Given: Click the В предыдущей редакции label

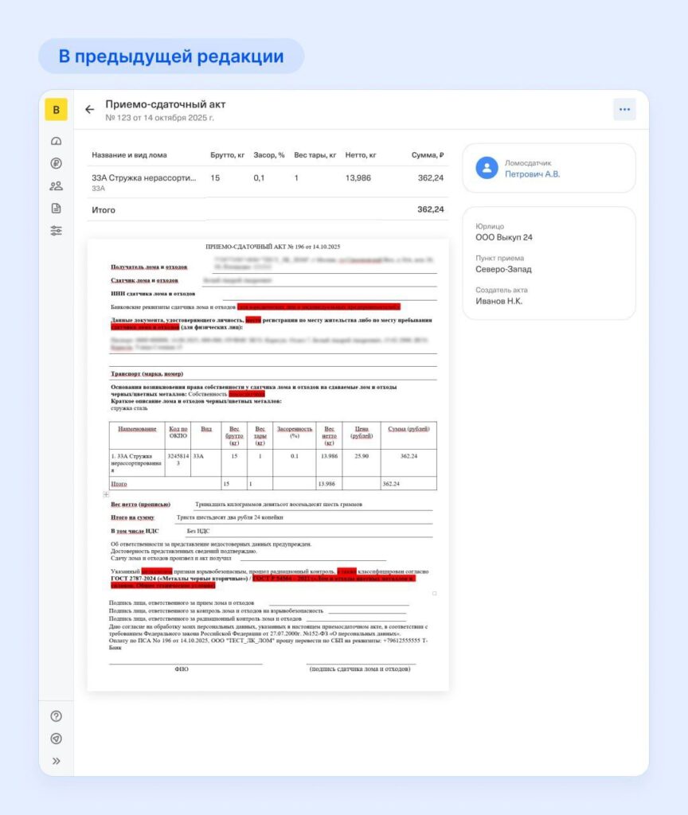Looking at the screenshot, I should (x=171, y=57).
